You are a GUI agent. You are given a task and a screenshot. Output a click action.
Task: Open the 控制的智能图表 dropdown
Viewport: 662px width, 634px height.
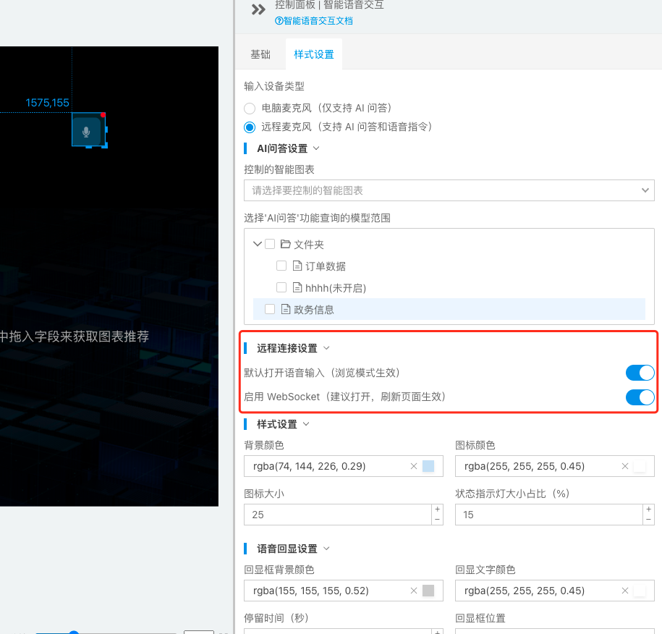tap(449, 190)
